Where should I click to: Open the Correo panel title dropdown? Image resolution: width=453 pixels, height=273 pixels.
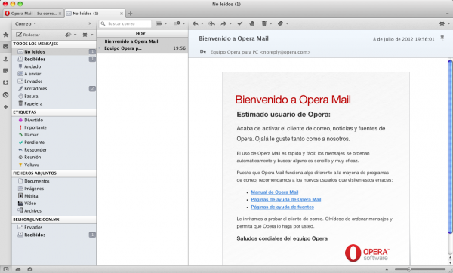pyautogui.click(x=26, y=23)
